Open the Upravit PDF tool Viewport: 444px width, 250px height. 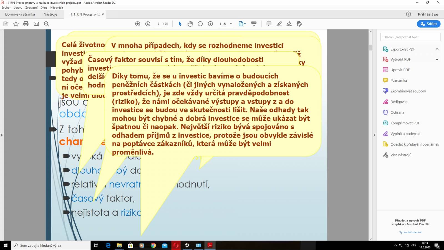tap(400, 70)
